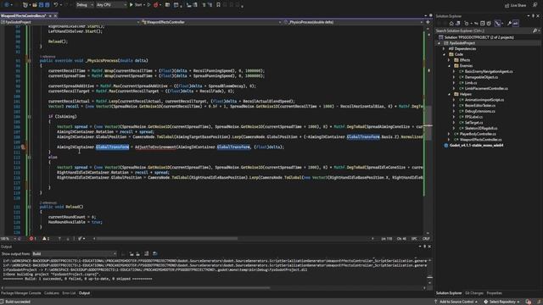Click the red error count indicator
Viewport: 543px width, 305px height.
(x=32, y=239)
